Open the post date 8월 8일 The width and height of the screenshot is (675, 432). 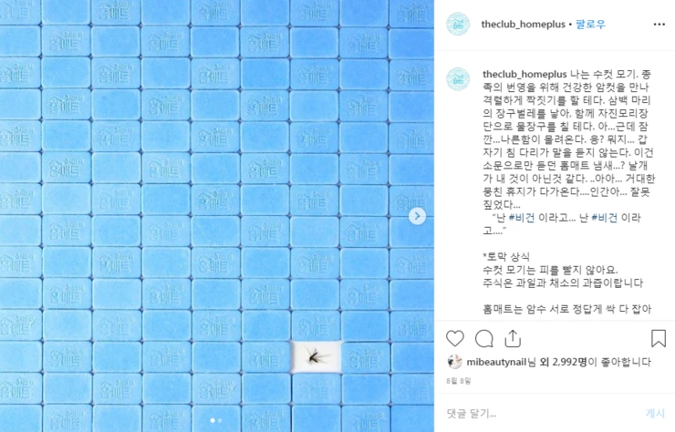click(459, 381)
